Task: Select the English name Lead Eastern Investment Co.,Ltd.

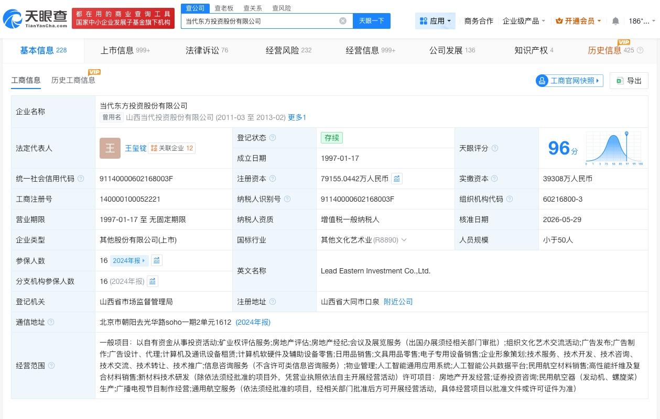Action: tap(375, 271)
